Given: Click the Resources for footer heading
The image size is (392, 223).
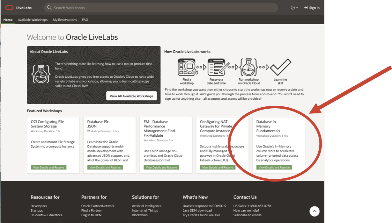Looking at the screenshot, I should pos(45,197).
